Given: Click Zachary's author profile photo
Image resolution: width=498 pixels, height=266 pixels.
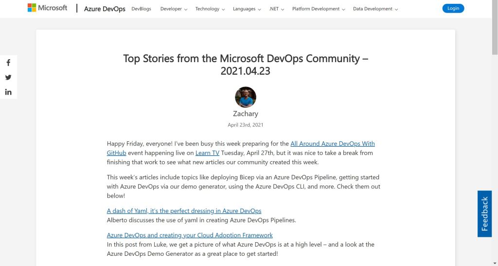Looking at the screenshot, I should [x=246, y=97].
